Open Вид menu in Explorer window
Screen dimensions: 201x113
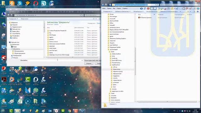click(114, 8)
